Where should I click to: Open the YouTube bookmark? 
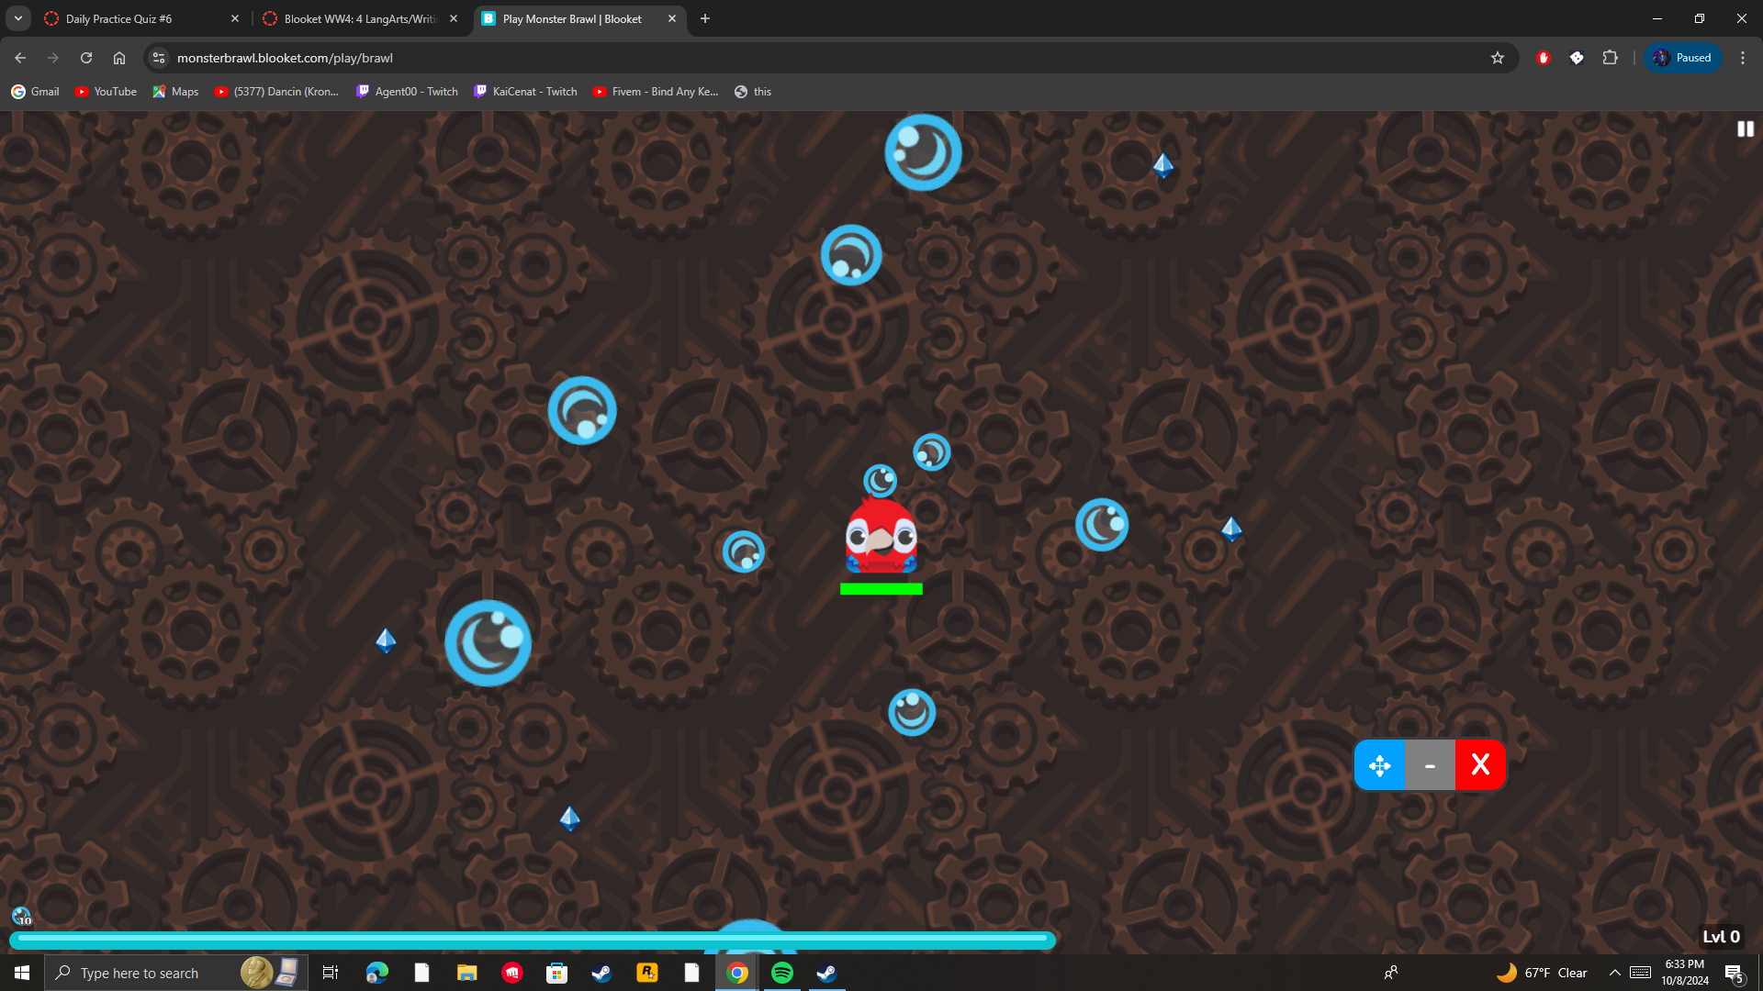pos(106,92)
